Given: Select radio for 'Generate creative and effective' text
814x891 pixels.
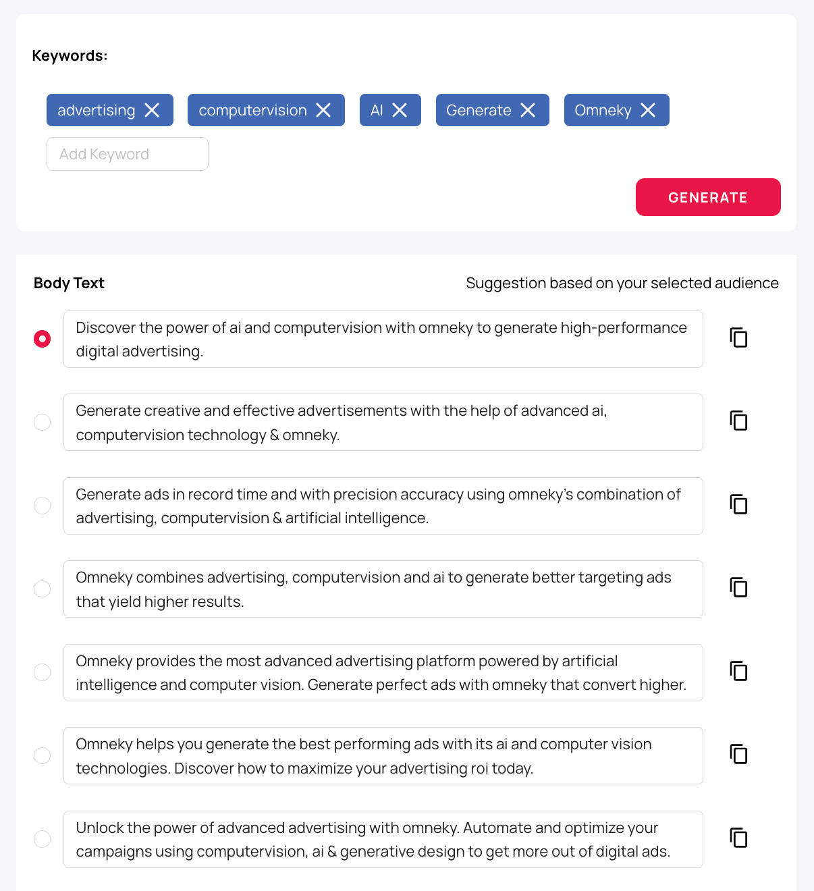Looking at the screenshot, I should (x=43, y=422).
